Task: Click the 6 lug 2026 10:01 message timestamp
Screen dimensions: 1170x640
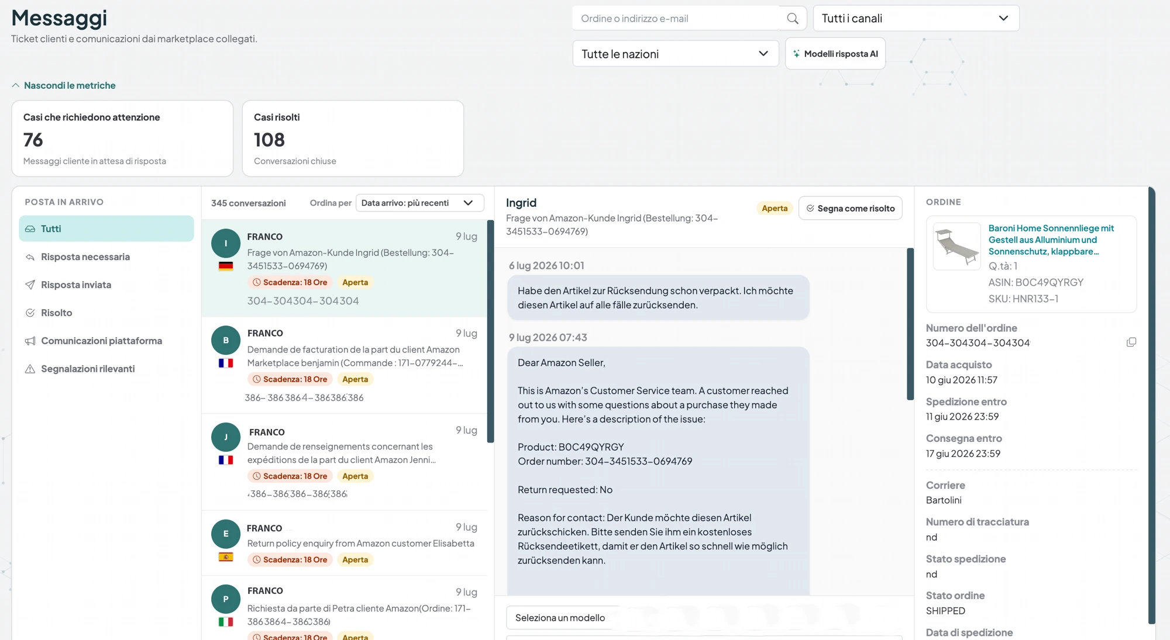Action: (x=546, y=266)
